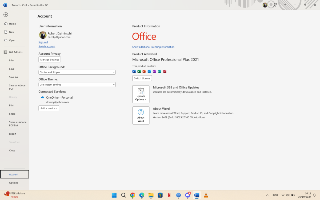Open qBittorrent from taskbar

(179, 195)
